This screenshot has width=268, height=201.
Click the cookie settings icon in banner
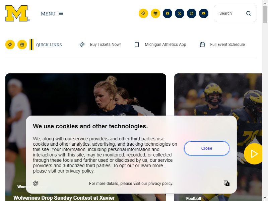point(36,183)
